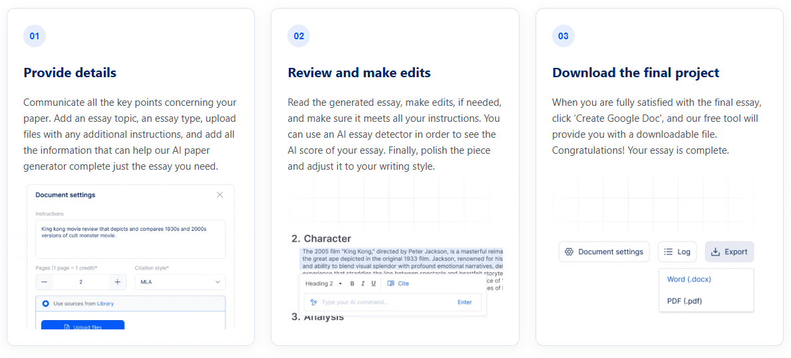Click the gear icon on Document settings
The width and height of the screenshot is (791, 358).
(x=569, y=252)
